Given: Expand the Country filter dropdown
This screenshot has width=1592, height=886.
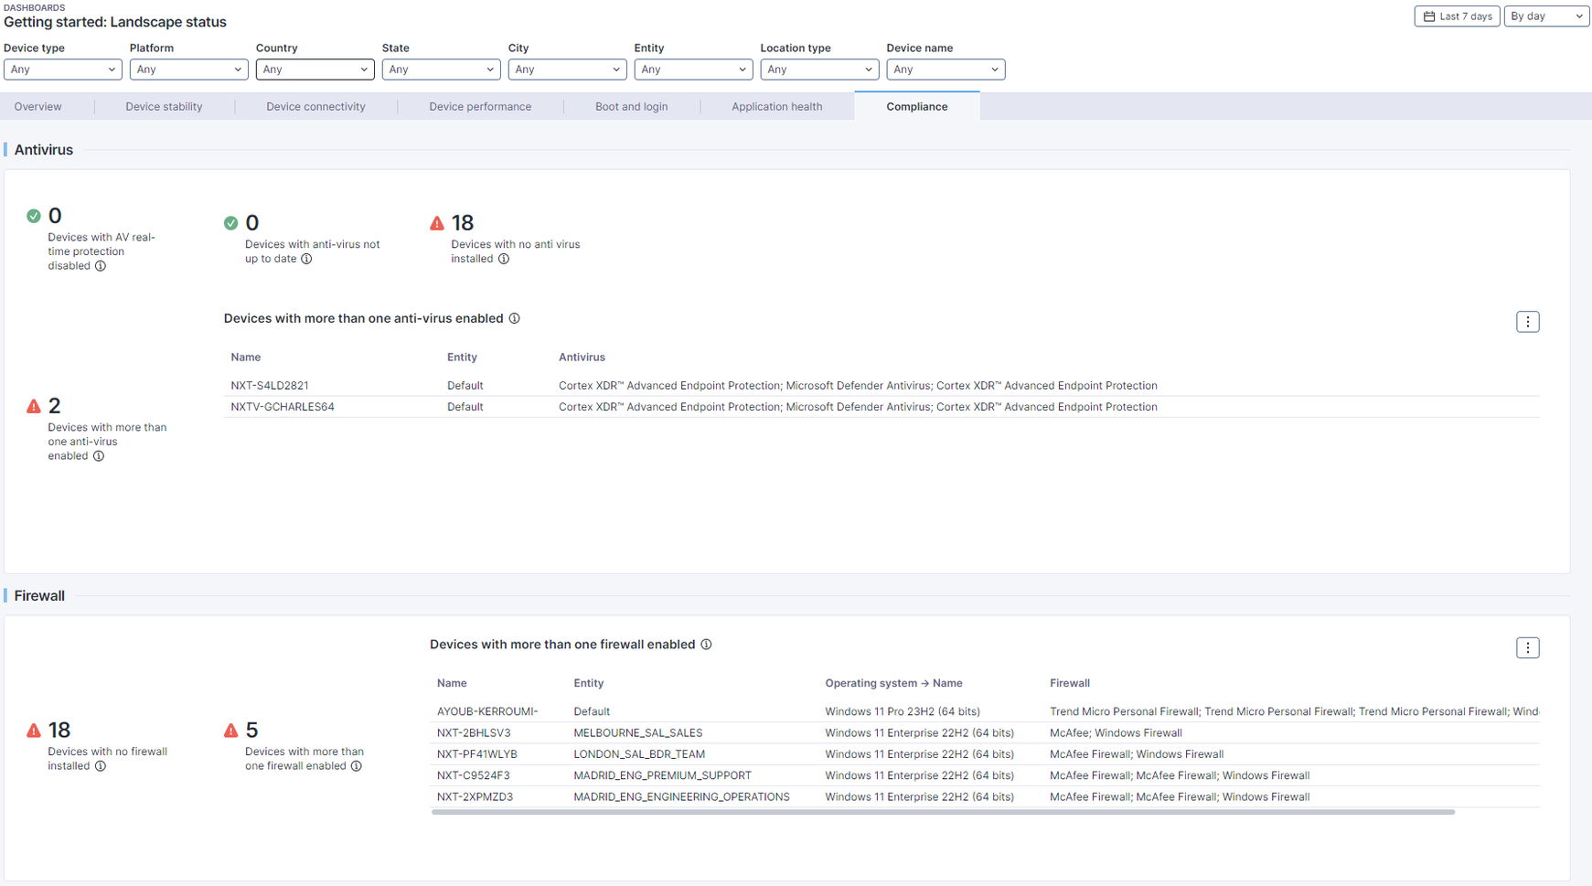Looking at the screenshot, I should pos(315,69).
